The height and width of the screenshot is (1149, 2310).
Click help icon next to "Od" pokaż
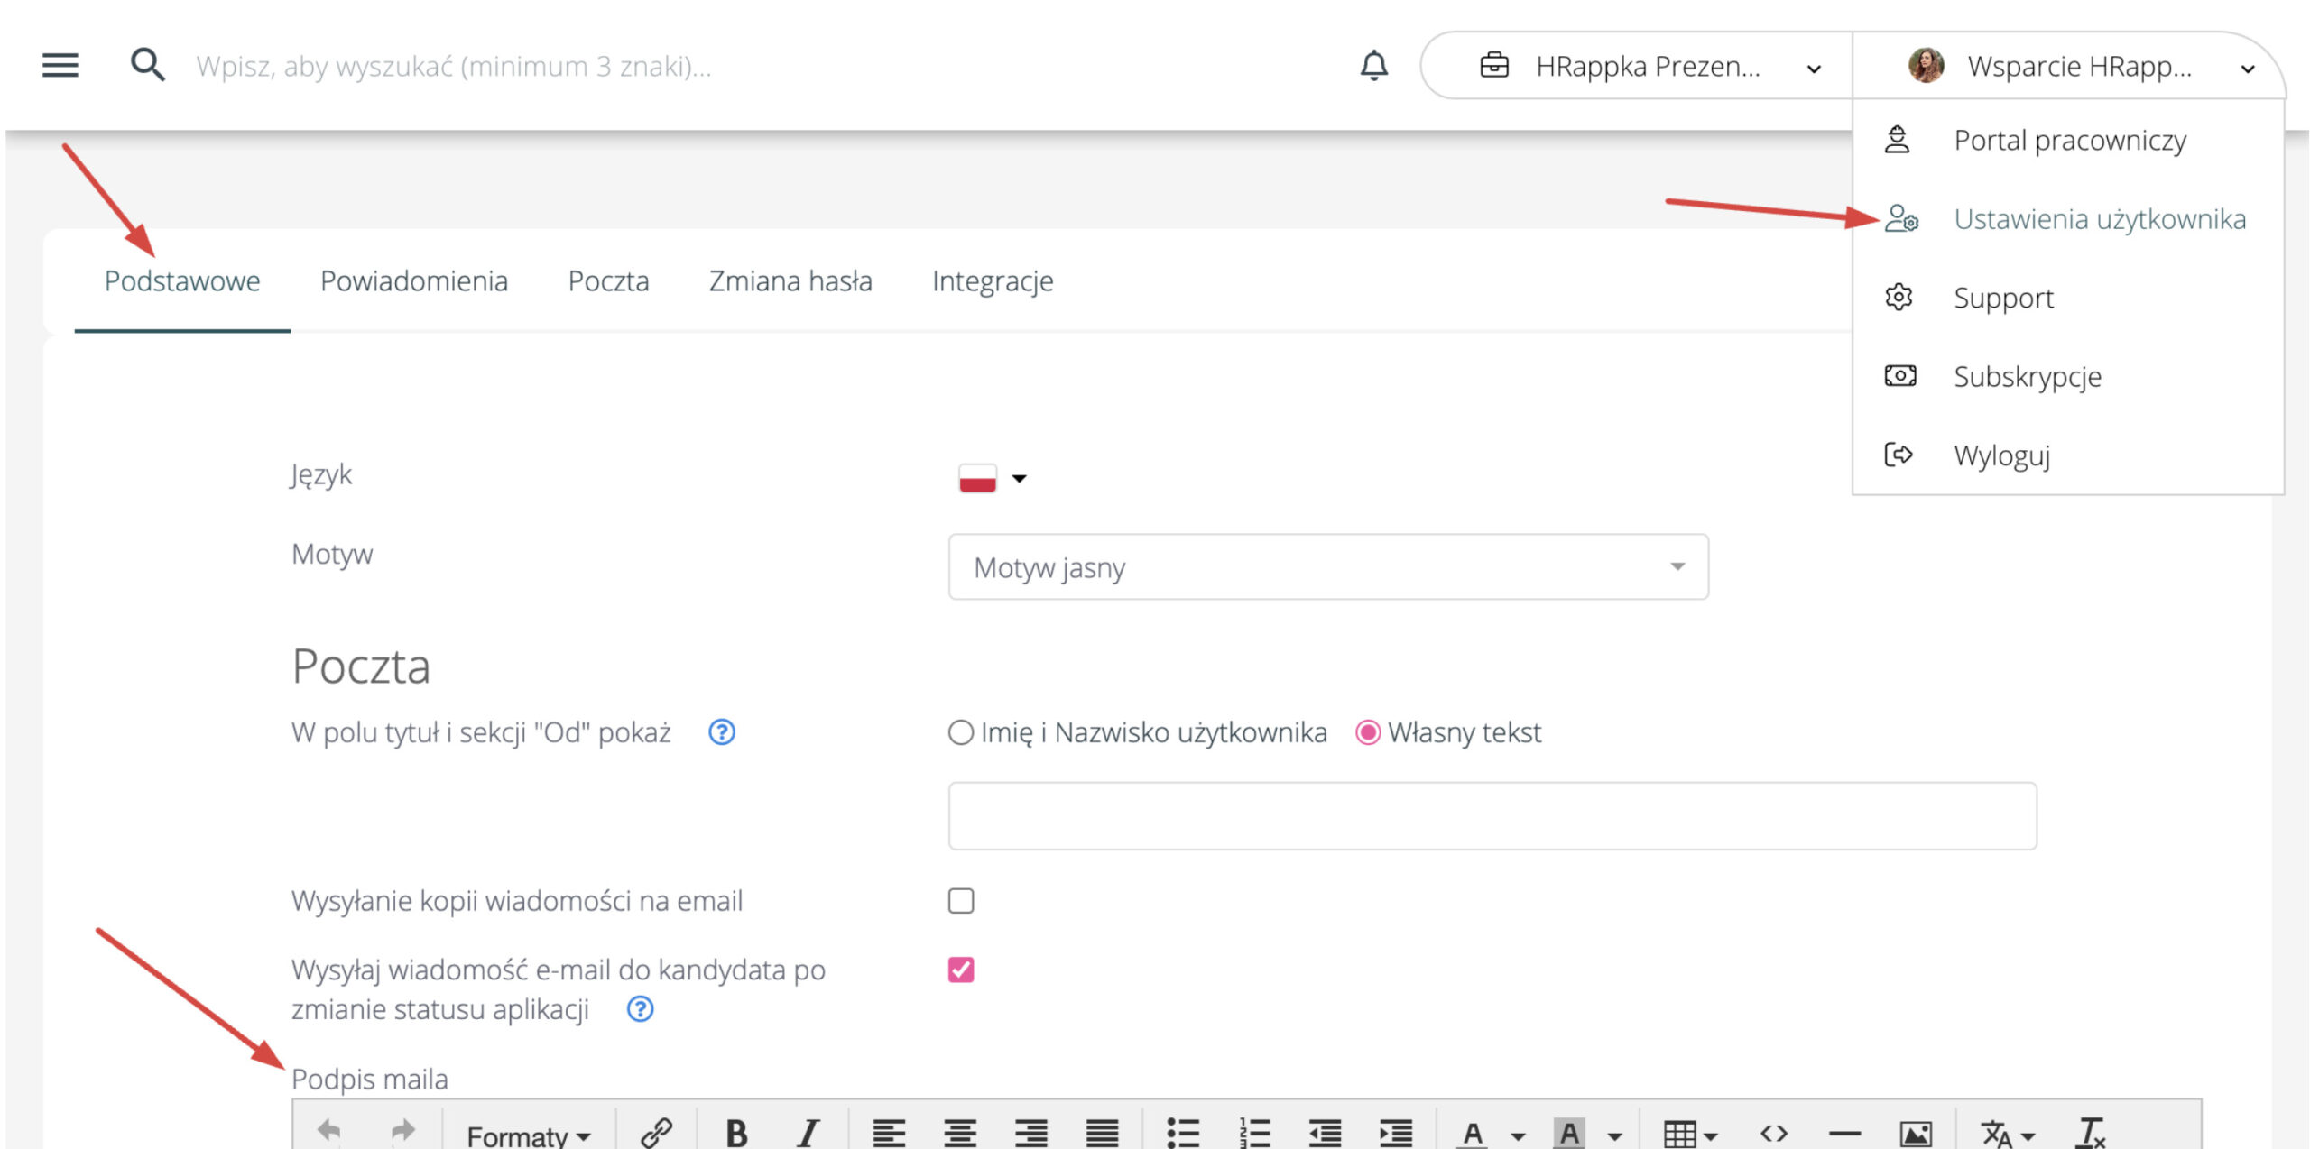tap(722, 732)
